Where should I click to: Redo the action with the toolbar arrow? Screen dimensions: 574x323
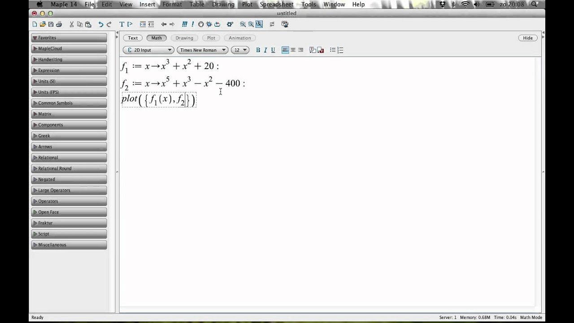(x=109, y=24)
